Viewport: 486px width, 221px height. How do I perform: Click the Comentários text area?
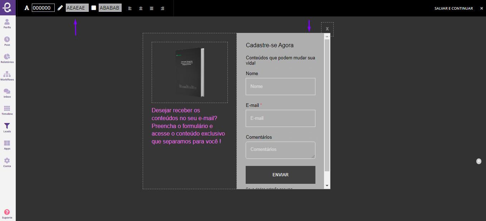tap(280, 150)
